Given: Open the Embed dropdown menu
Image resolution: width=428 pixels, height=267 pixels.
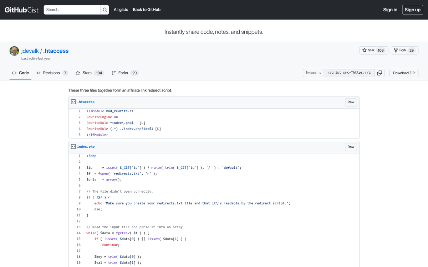Looking at the screenshot, I should [x=313, y=73].
